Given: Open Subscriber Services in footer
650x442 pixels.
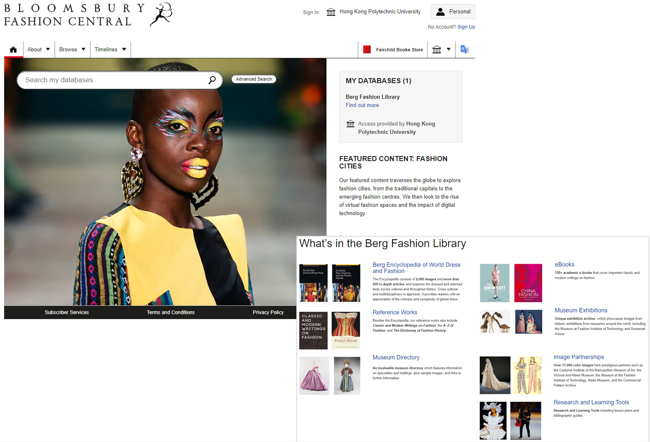Looking at the screenshot, I should [x=67, y=313].
